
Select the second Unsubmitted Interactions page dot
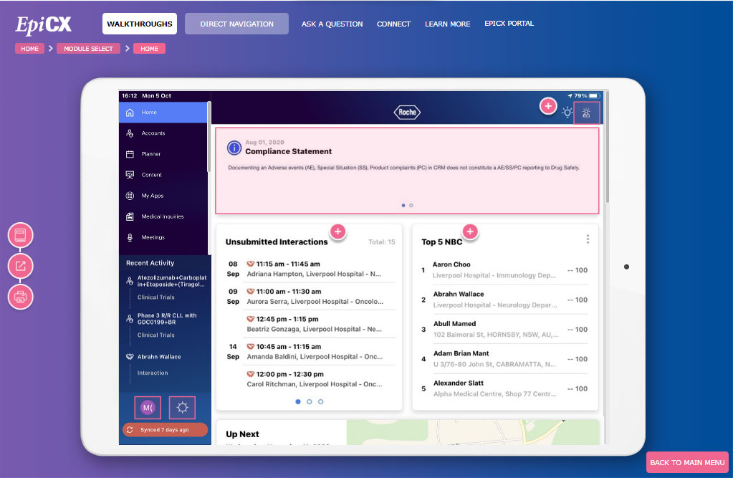309,402
